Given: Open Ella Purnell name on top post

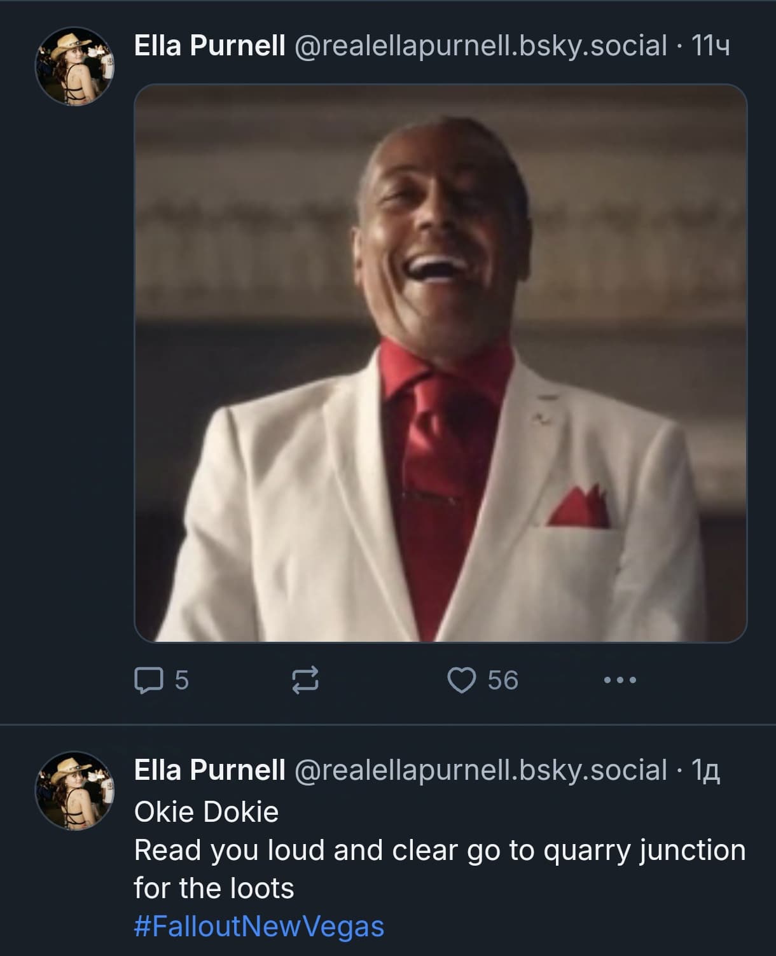Looking at the screenshot, I should point(209,45).
